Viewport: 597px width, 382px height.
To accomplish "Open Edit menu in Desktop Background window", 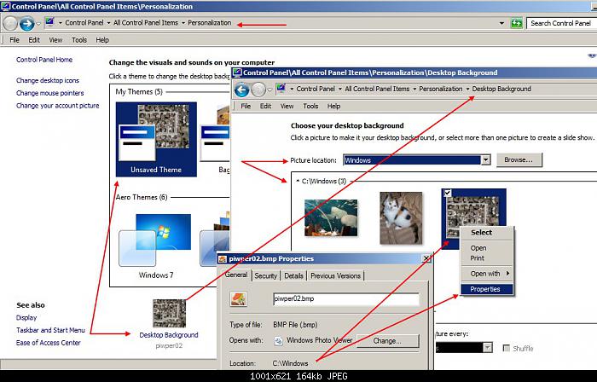I will (x=265, y=106).
